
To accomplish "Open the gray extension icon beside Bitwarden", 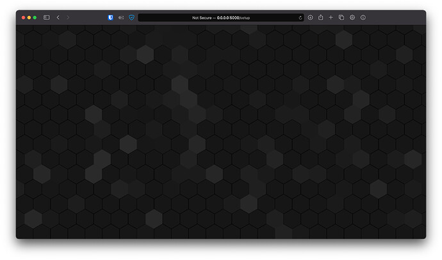I will point(121,17).
